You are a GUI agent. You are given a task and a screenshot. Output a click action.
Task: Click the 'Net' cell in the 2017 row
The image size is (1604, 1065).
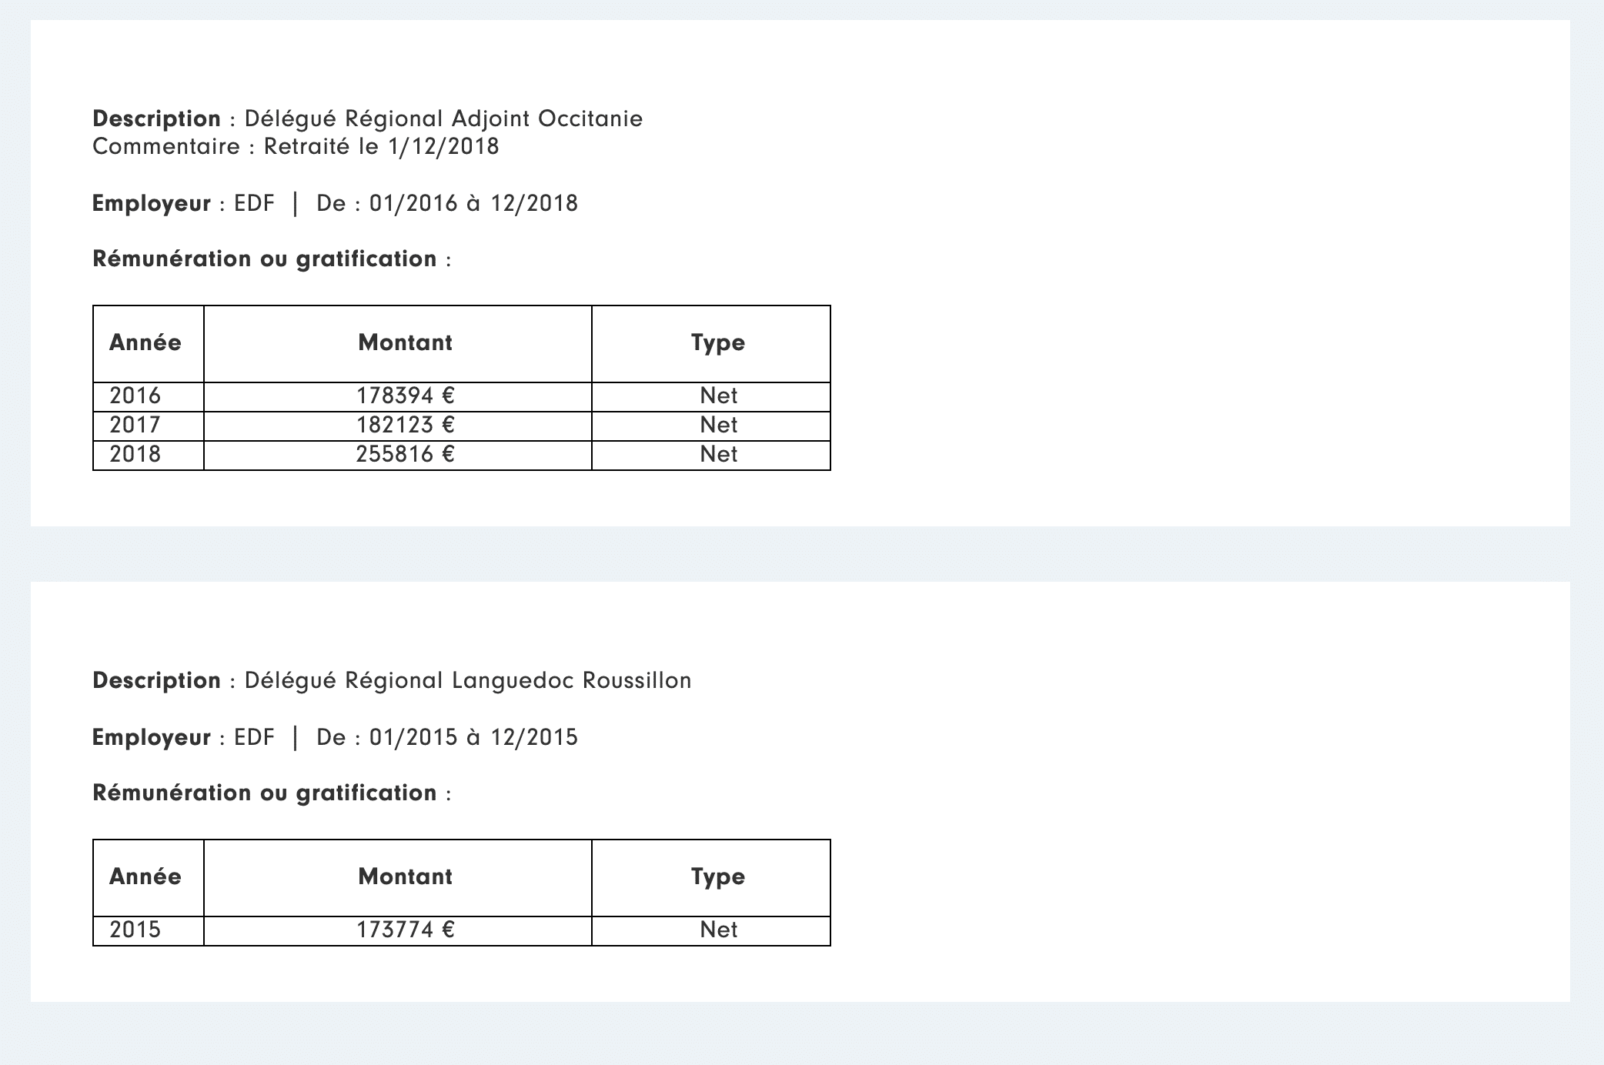coord(718,425)
